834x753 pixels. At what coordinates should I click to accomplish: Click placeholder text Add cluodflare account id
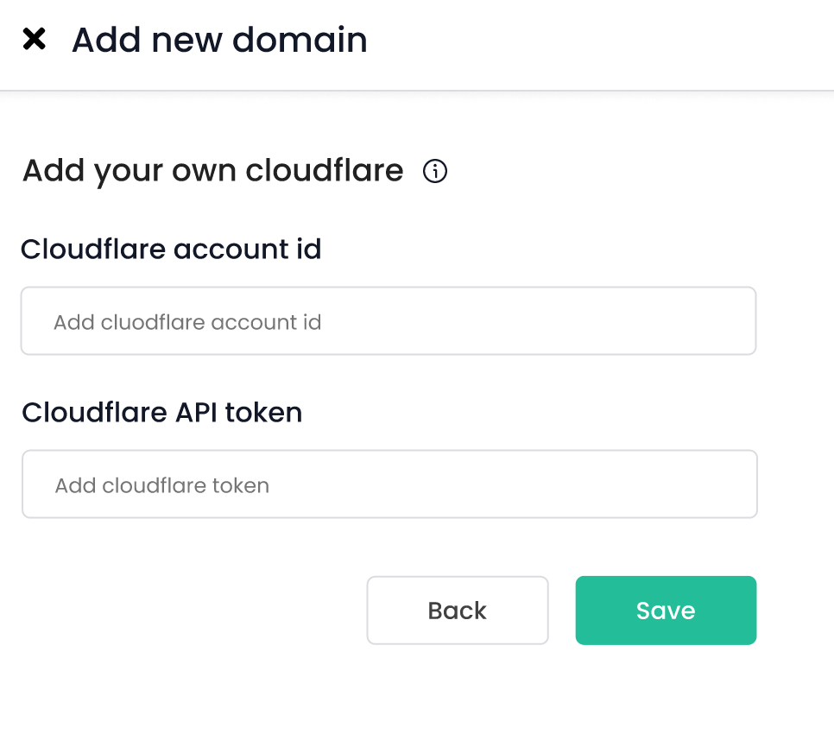187,322
